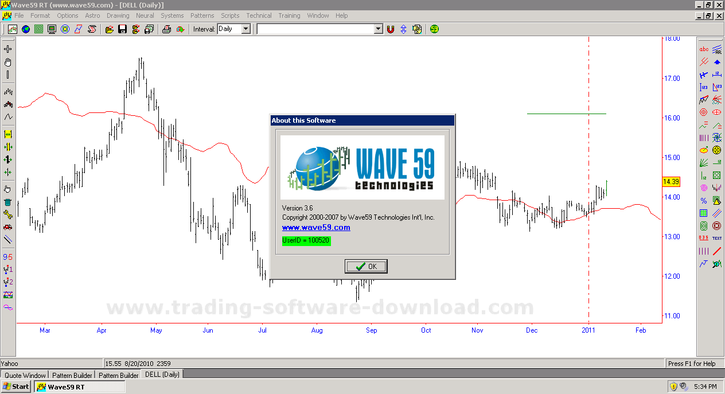
Task: Open the Astro menu
Action: (92, 15)
